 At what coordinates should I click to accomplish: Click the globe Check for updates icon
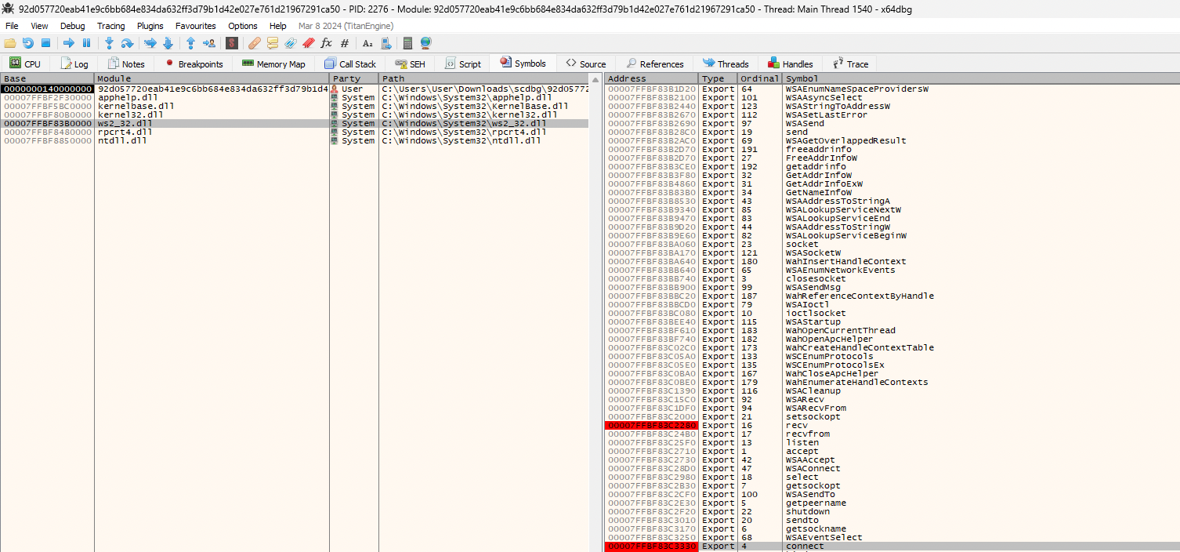(425, 43)
